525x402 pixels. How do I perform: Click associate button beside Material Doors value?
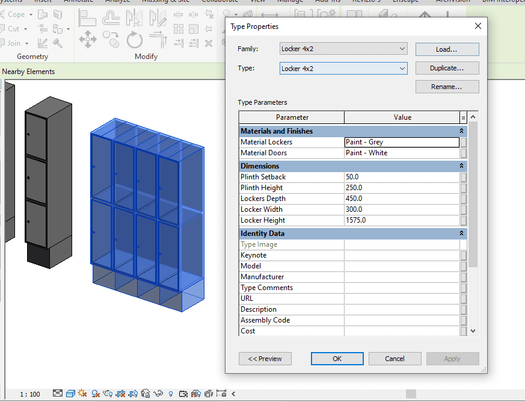(x=463, y=153)
